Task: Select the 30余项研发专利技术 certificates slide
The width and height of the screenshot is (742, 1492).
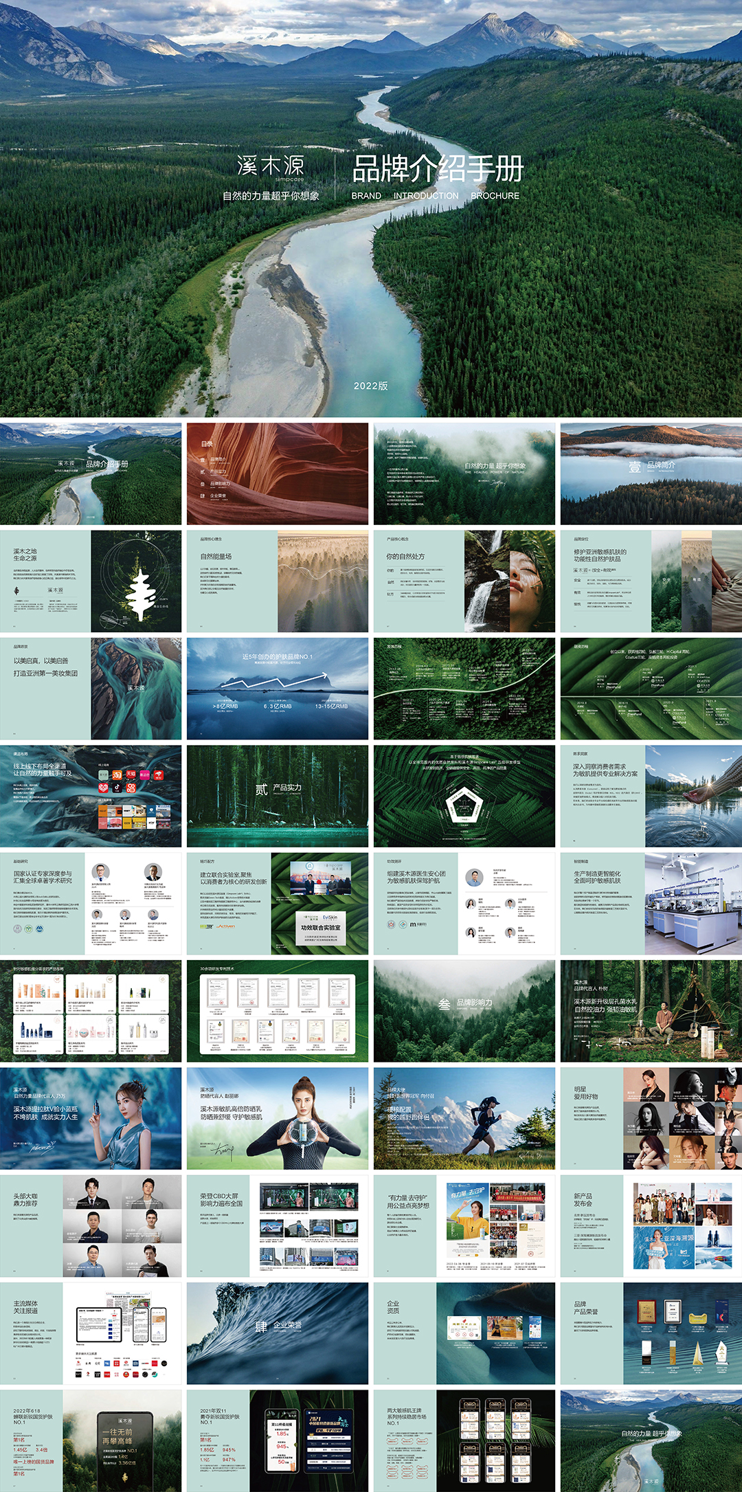Action: pyautogui.click(x=278, y=1011)
